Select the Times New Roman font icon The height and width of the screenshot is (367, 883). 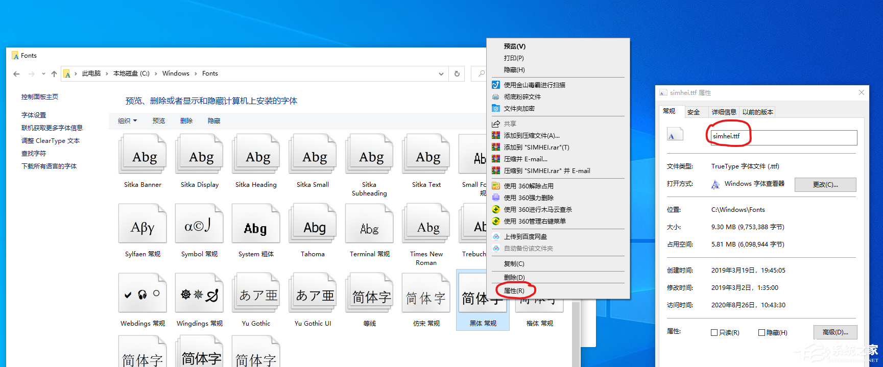click(x=426, y=224)
